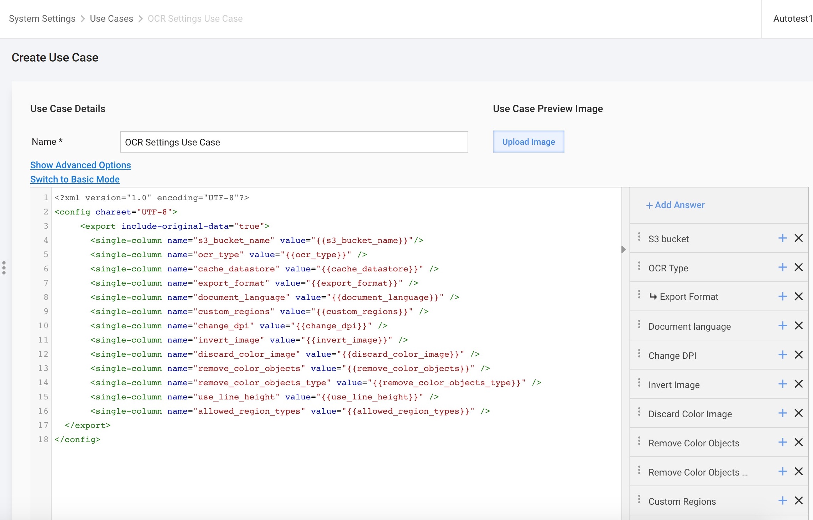The height and width of the screenshot is (520, 813).
Task: Remove the OCR Type answer
Action: [x=799, y=267]
